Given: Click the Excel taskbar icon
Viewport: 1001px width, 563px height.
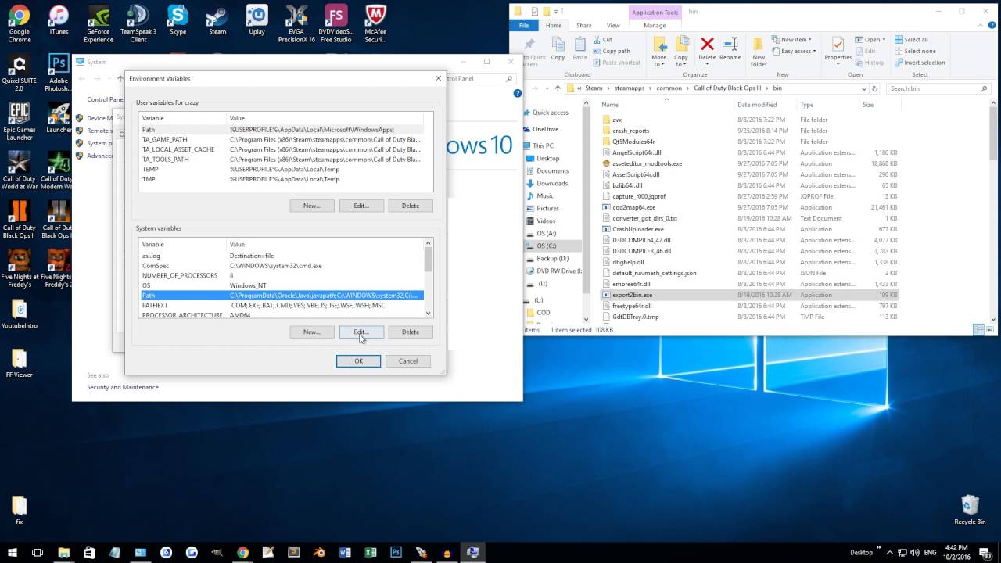Looking at the screenshot, I should coord(370,552).
